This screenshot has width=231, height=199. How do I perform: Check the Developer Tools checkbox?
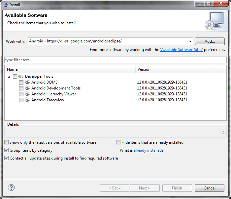point(15,76)
